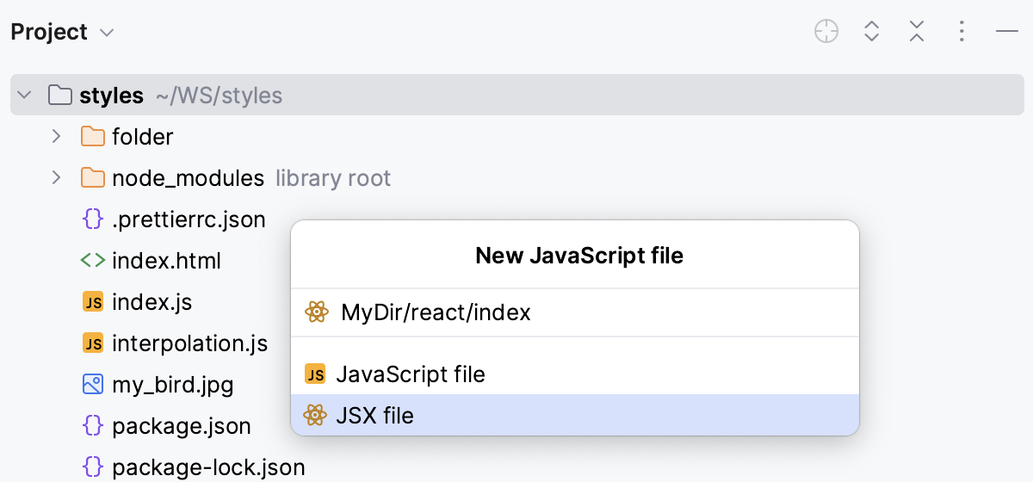
Task: Select interpolation.js in the project tree
Action: 189,343
